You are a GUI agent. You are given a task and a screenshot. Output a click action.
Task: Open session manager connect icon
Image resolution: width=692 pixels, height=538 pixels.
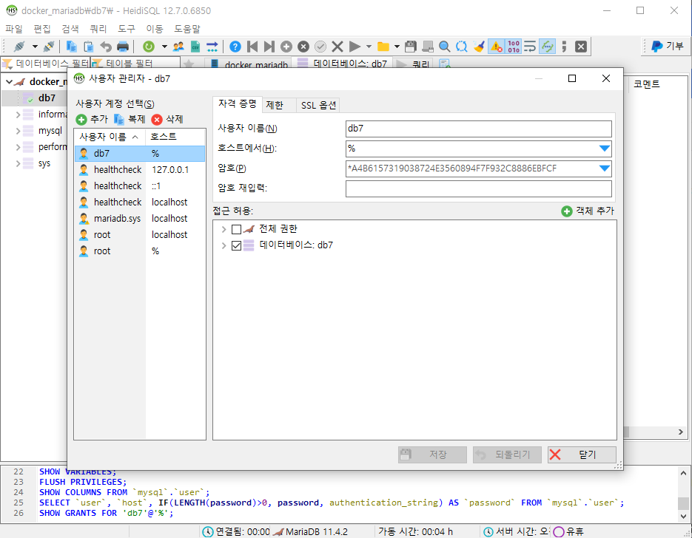pos(19,47)
